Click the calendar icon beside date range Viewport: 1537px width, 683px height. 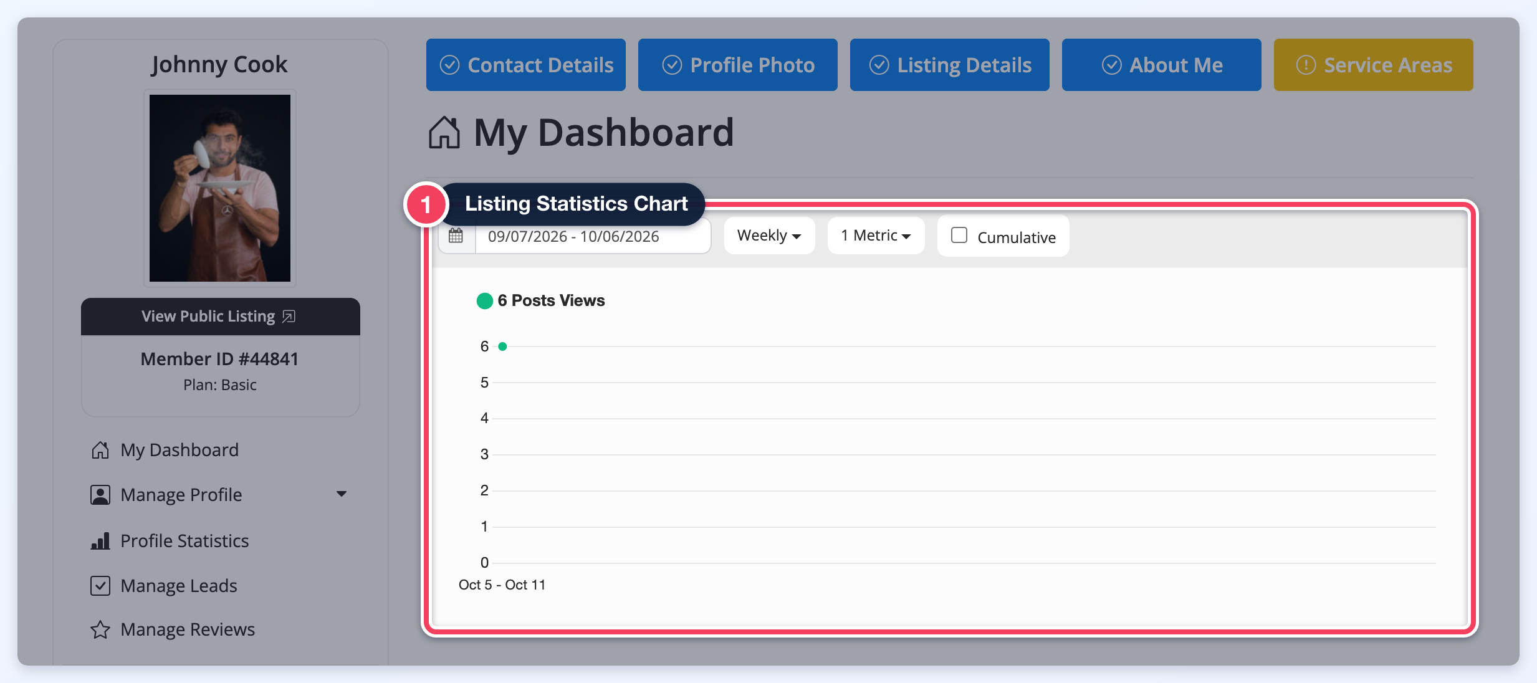click(x=456, y=236)
